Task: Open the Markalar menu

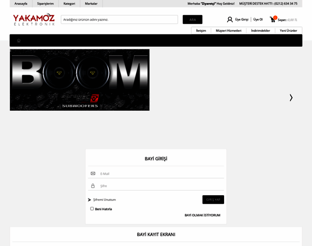Action: (91, 4)
